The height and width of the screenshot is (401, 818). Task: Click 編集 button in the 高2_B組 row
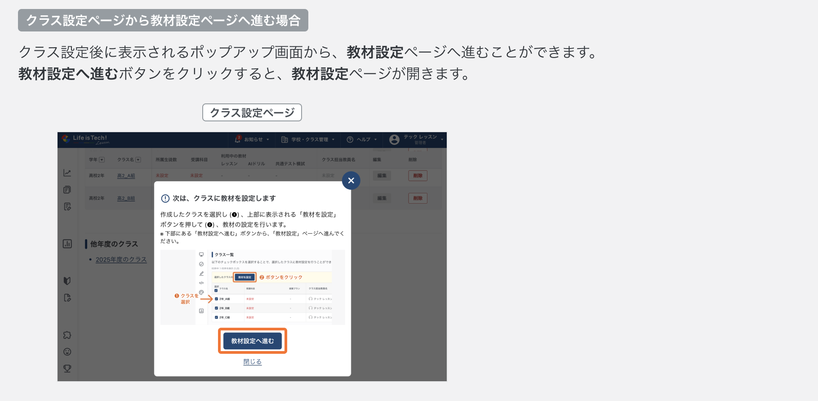click(x=382, y=198)
